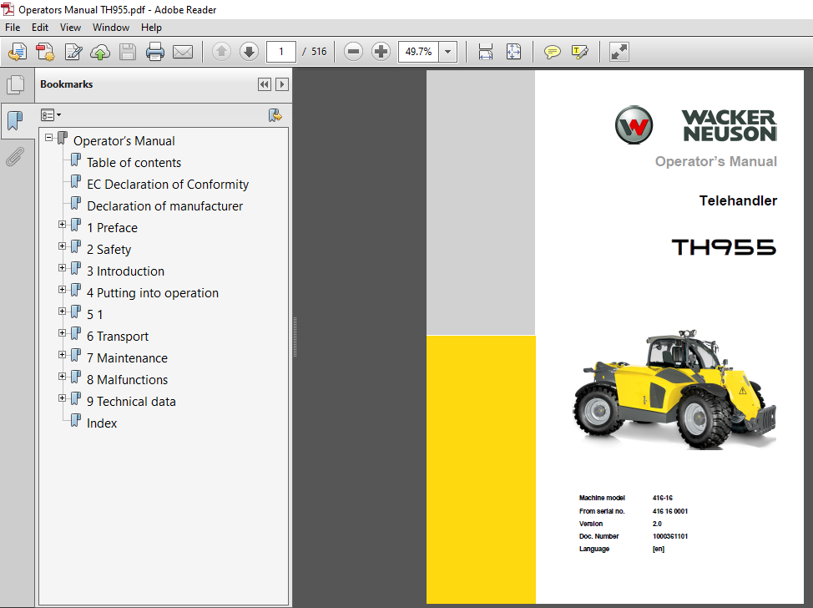Image resolution: width=813 pixels, height=608 pixels.
Task: Expand the 6 Transport bookmark
Action: click(x=63, y=333)
